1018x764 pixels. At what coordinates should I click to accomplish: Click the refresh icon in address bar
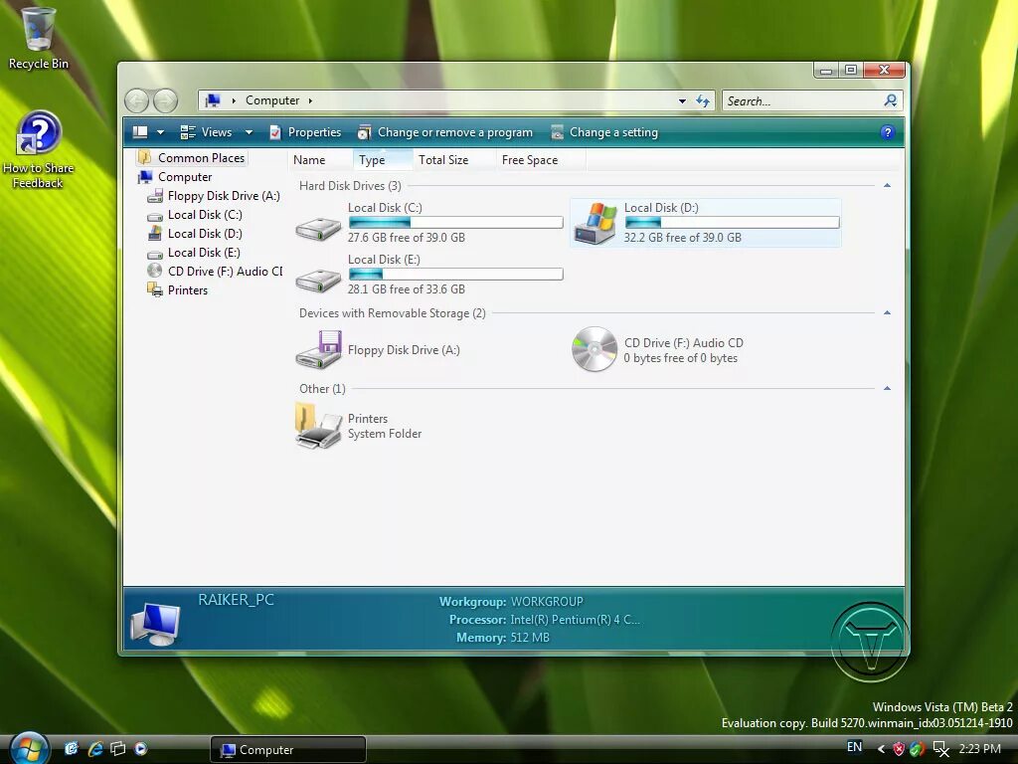(x=703, y=100)
